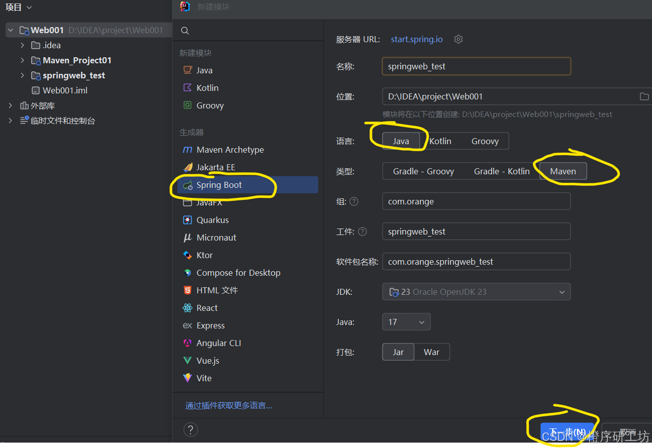
Task: Click the 组 field com.orange
Action: 477,201
